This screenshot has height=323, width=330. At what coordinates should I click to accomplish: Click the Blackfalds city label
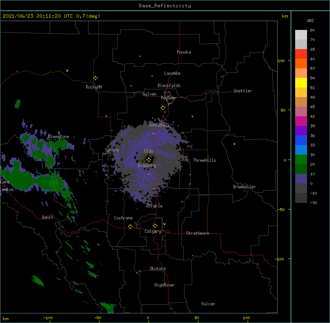click(169, 86)
